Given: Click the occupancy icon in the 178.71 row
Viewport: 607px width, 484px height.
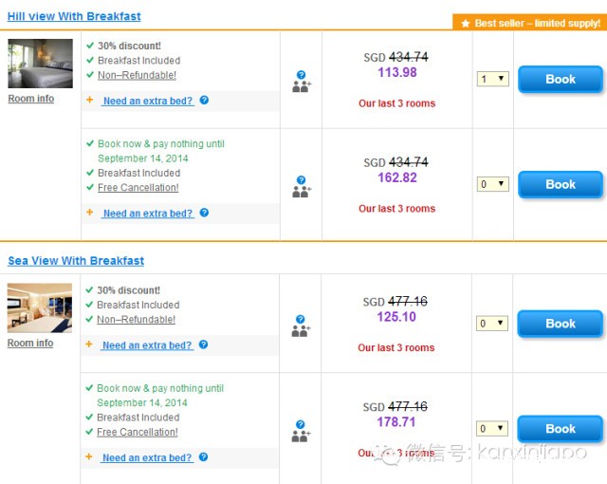Looking at the screenshot, I should [301, 432].
